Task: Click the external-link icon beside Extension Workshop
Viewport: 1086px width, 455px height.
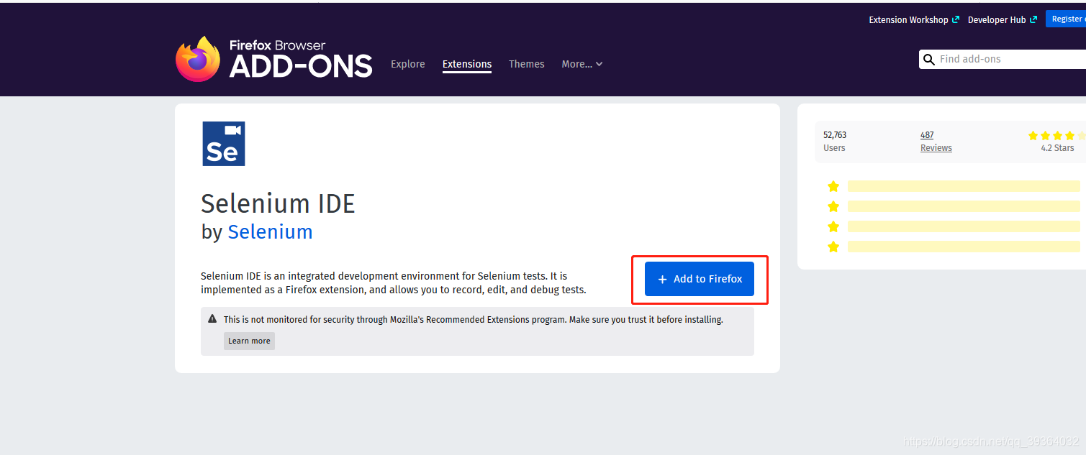Action: coord(956,19)
